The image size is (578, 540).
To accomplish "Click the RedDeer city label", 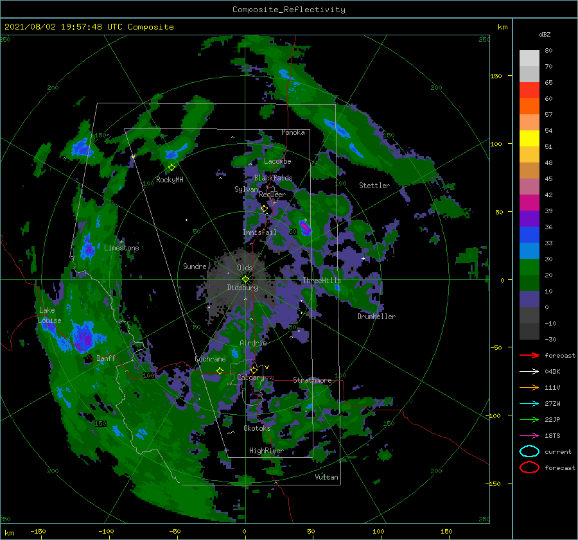I will click(272, 195).
